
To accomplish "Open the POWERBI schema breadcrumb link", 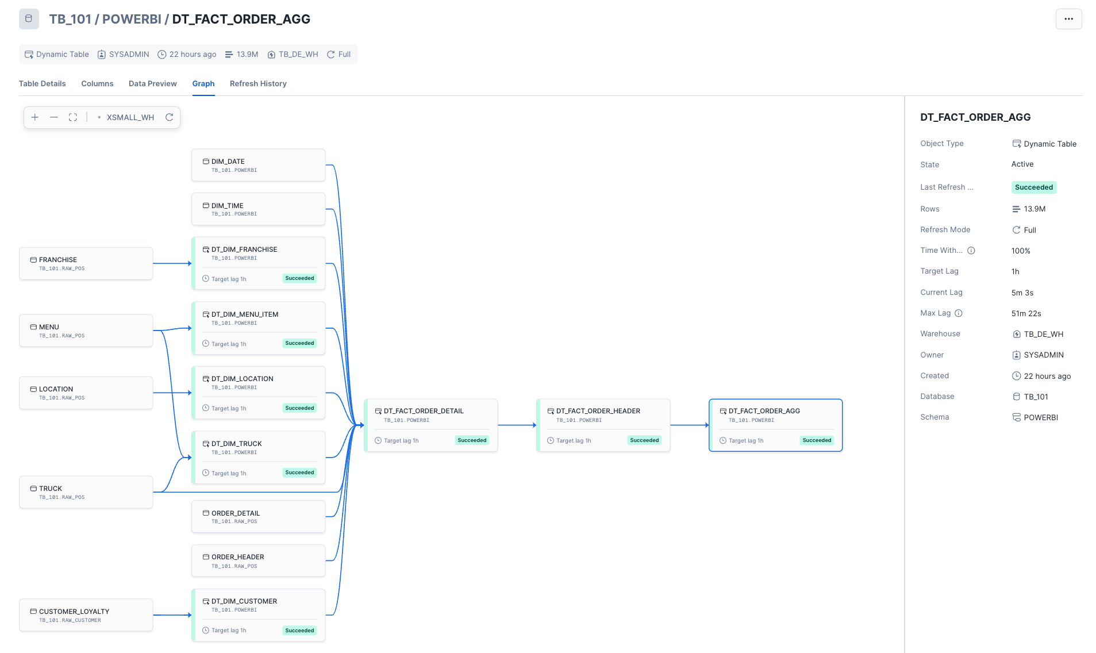I will tap(132, 19).
